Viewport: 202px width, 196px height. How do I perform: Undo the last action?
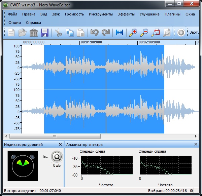94,33
